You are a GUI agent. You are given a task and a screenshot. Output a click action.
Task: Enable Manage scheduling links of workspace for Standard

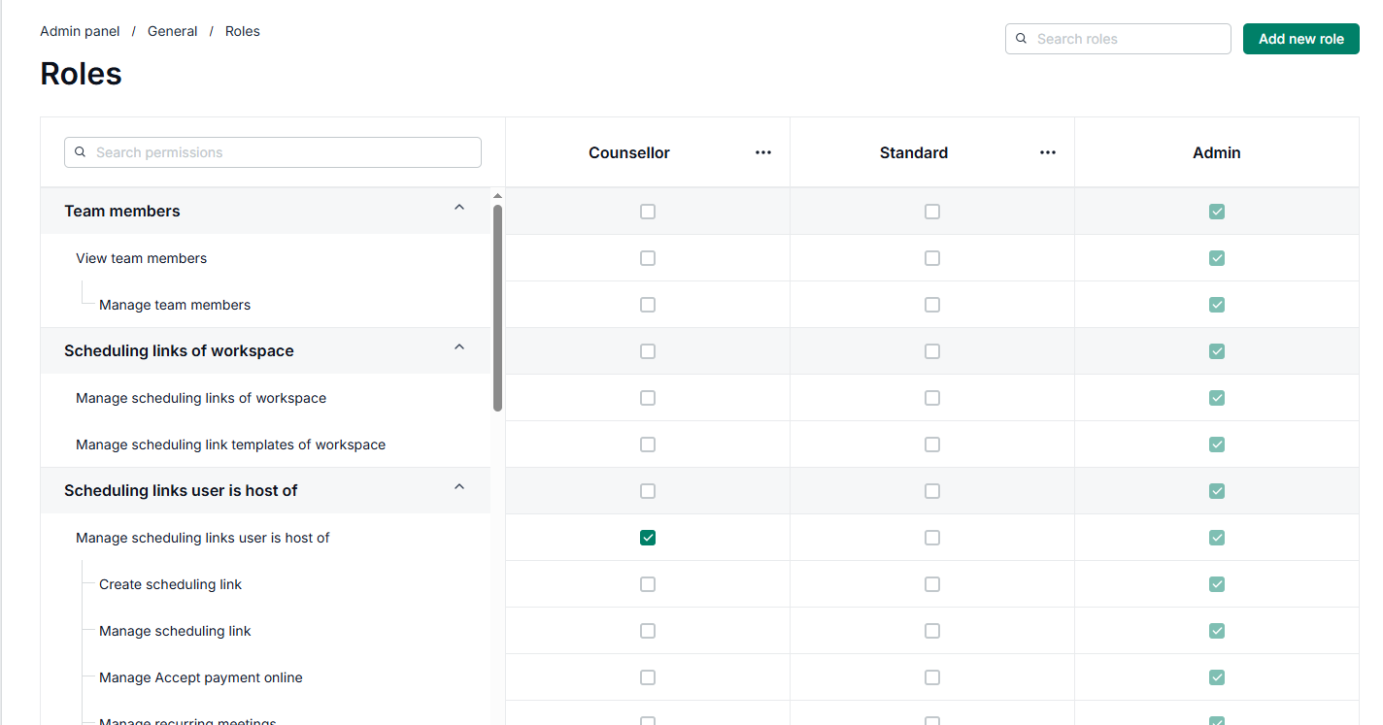932,398
